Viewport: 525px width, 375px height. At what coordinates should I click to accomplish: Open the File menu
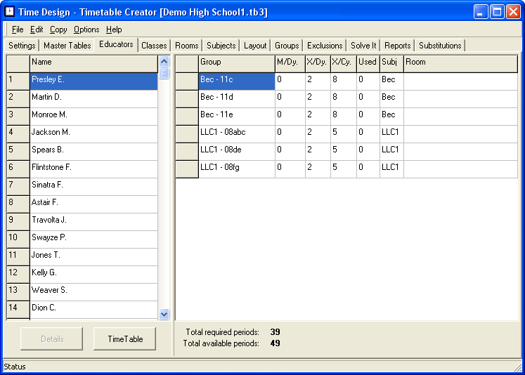(18, 29)
